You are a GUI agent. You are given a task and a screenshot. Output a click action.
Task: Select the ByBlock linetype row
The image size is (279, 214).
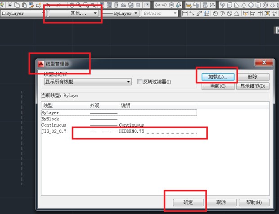coord(119,119)
